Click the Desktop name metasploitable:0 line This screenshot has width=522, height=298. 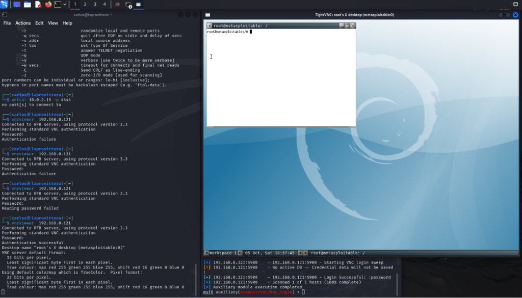coord(63,248)
